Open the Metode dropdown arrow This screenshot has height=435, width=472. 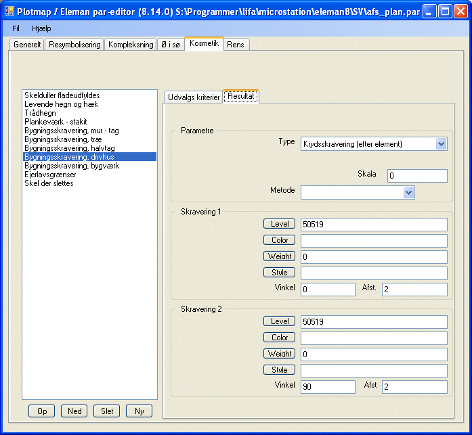click(x=408, y=192)
